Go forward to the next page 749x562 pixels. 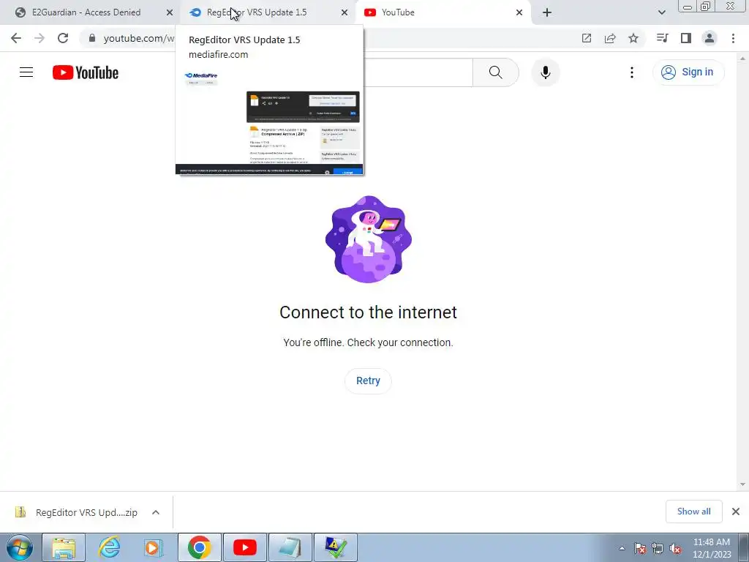39,38
